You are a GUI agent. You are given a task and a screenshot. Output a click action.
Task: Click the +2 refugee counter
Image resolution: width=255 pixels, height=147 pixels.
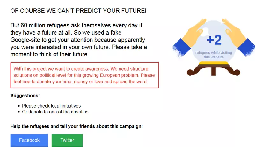coord(214,40)
